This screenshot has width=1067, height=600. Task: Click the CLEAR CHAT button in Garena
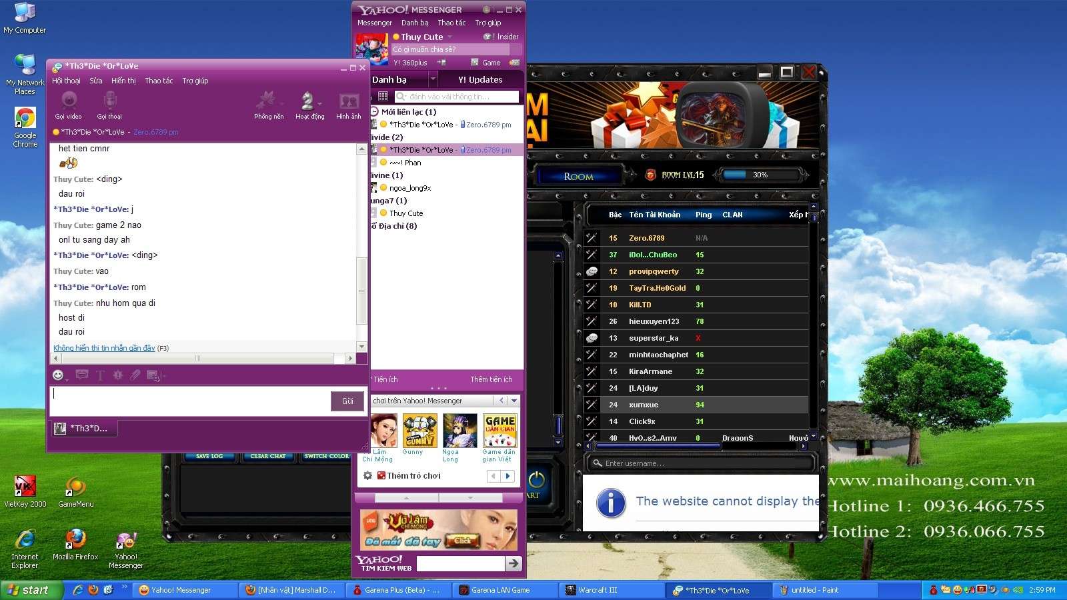pyautogui.click(x=268, y=456)
